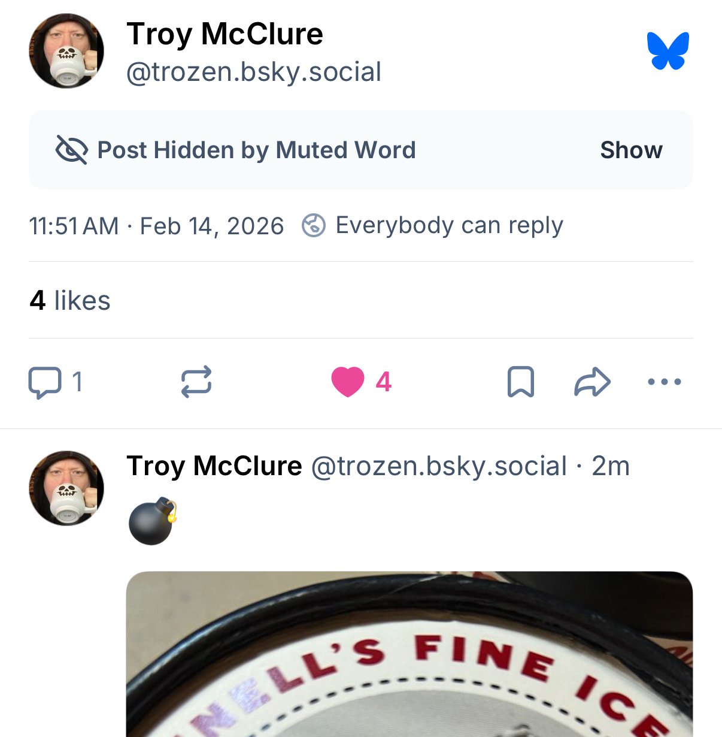Open the three-dot more options menu
The width and height of the screenshot is (722, 737).
pyautogui.click(x=665, y=382)
